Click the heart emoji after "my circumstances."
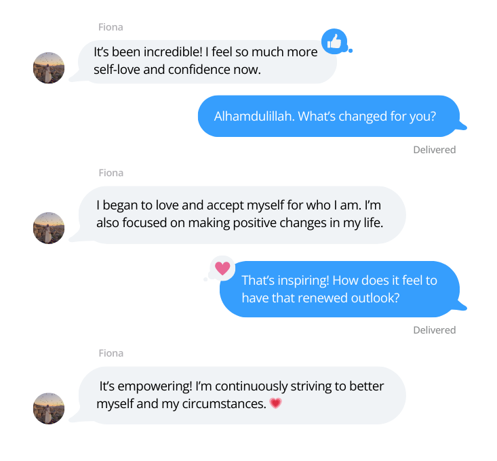497x461 pixels. (275, 403)
